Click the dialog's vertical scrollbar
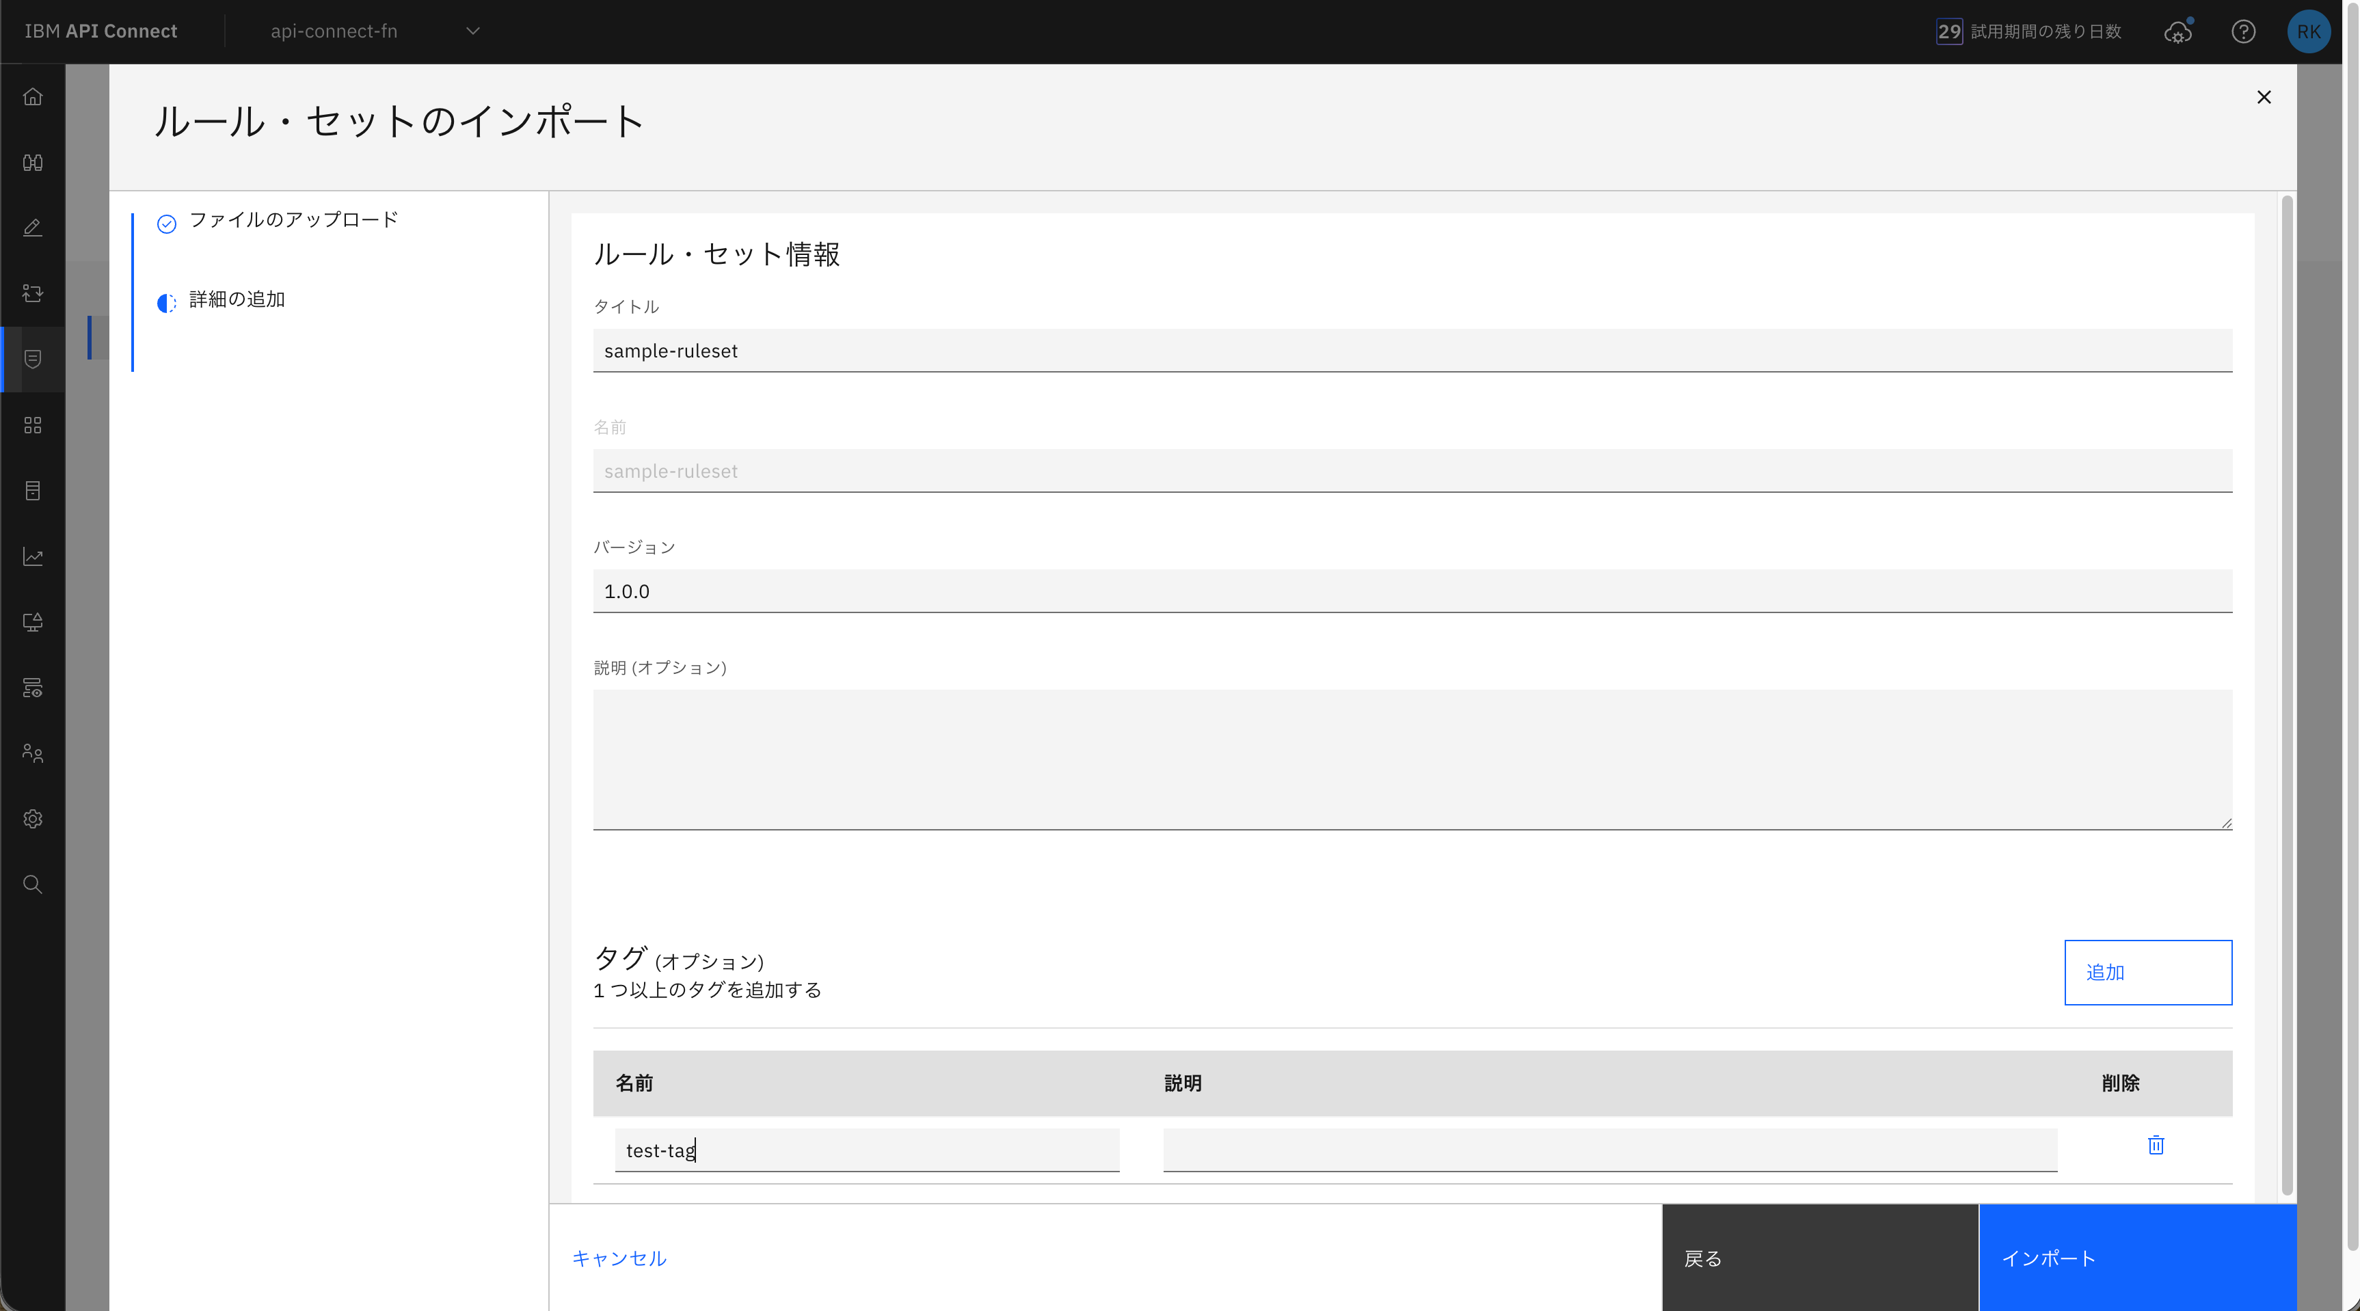 click(x=2287, y=697)
